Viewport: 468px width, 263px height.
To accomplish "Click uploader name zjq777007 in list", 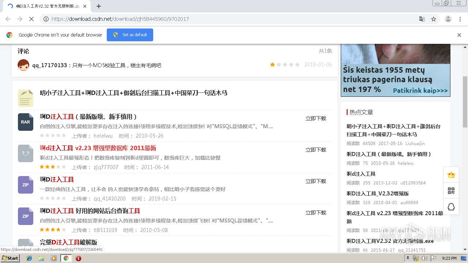I will point(106,167).
